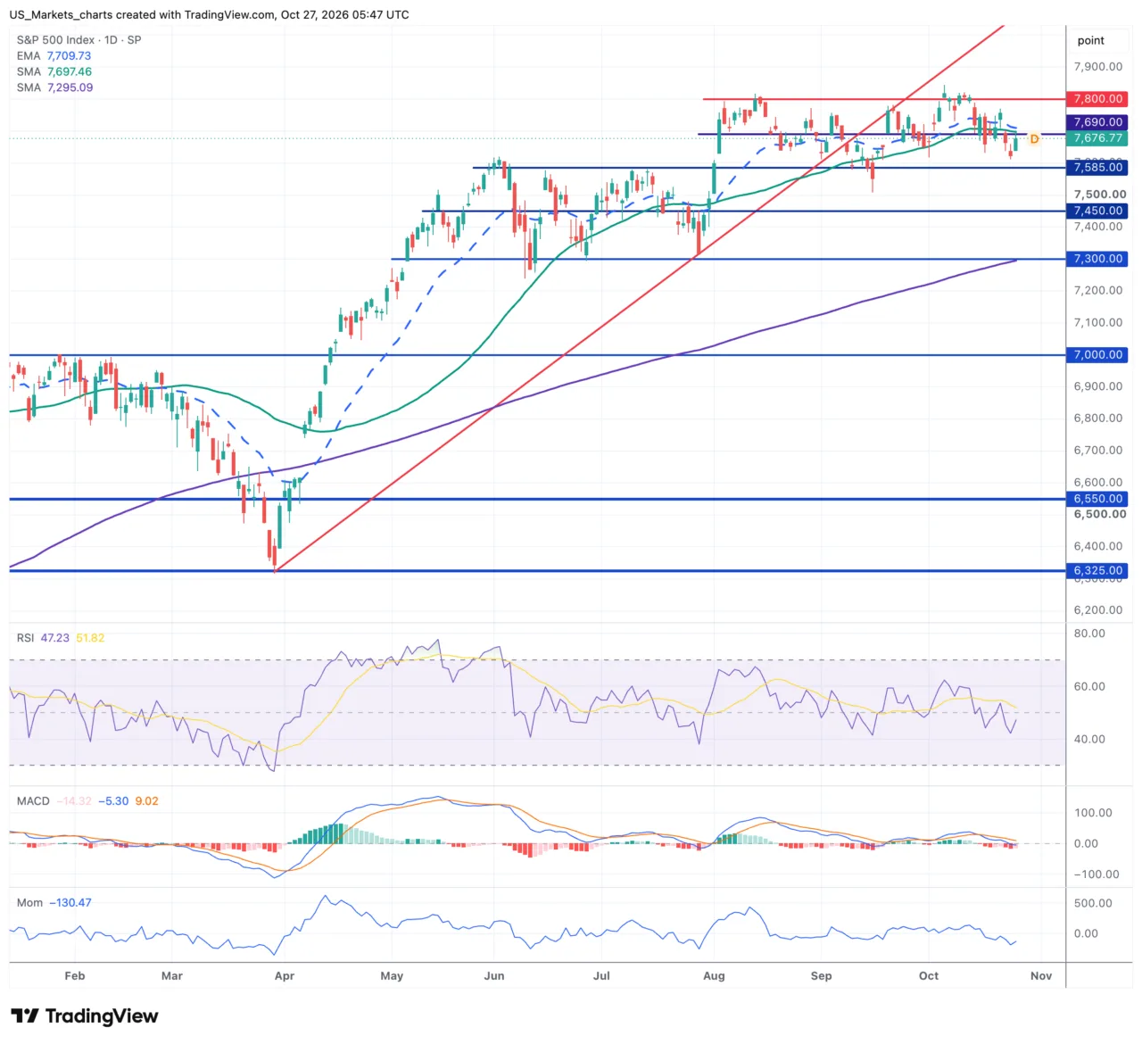The image size is (1142, 1044).
Task: Click the chart header text 'US_Markets_charts created with TradingView.com'
Action: [x=143, y=15]
